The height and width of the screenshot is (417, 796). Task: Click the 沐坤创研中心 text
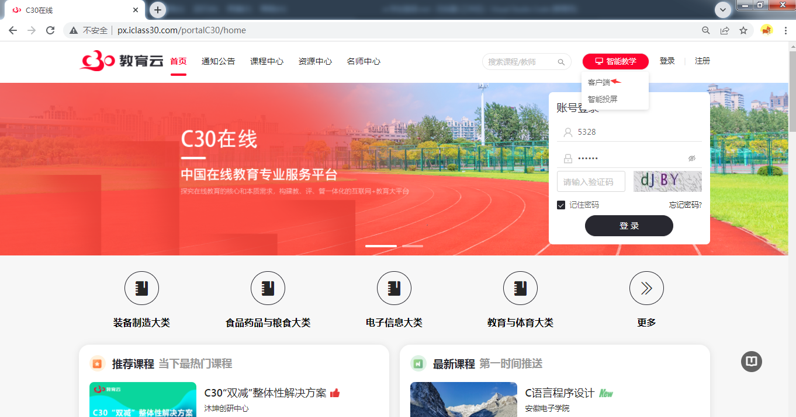click(227, 408)
